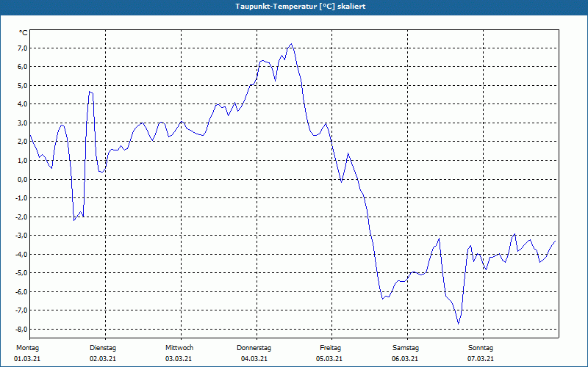Select the -8,0 y-axis label
This screenshot has width=588, height=367.
(x=21, y=329)
